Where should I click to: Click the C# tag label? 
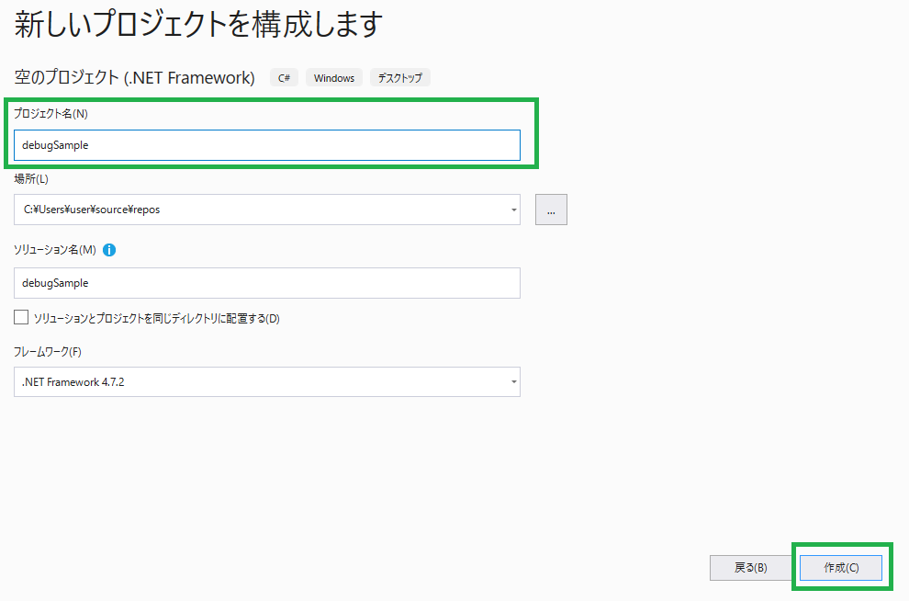pyautogui.click(x=284, y=78)
